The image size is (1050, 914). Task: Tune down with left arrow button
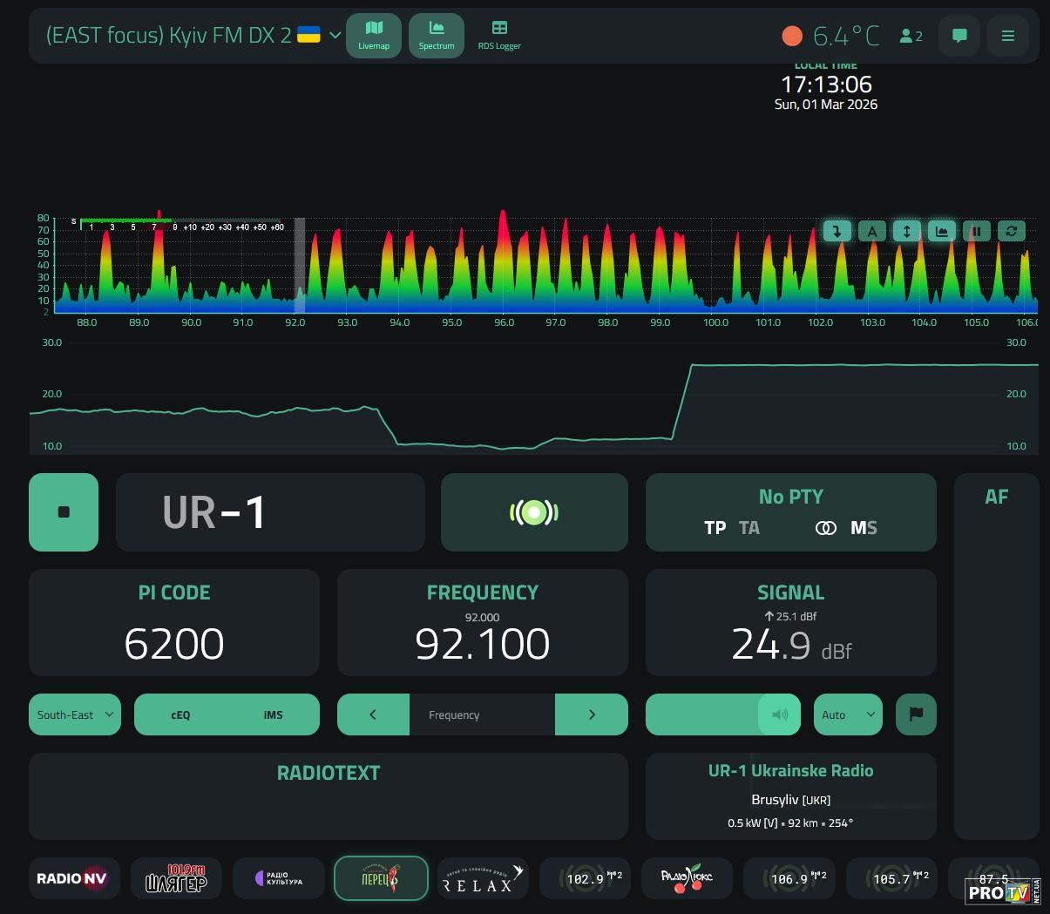click(x=373, y=714)
